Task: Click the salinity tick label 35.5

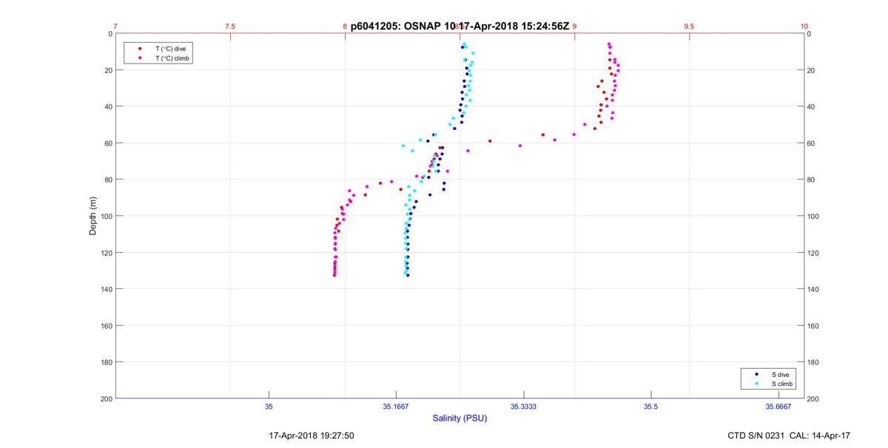Action: point(650,406)
